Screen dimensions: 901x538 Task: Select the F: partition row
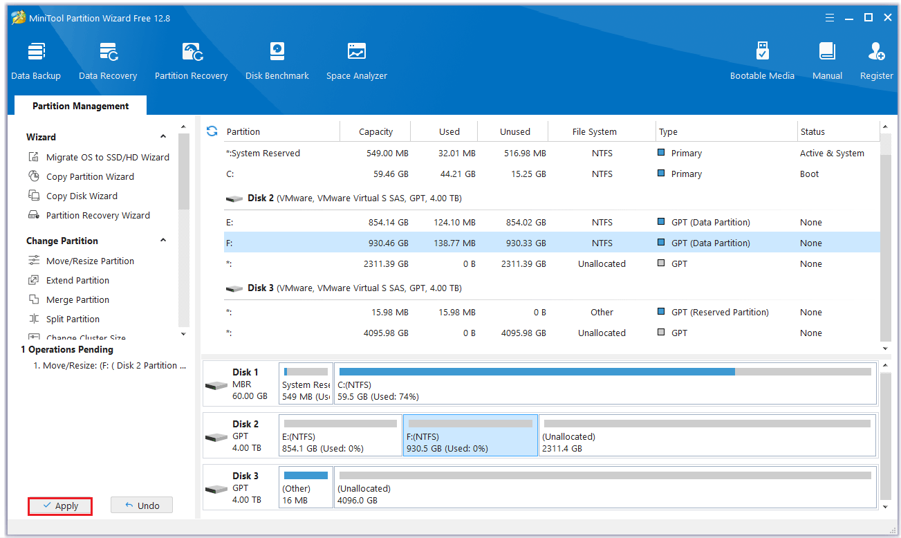click(x=551, y=243)
